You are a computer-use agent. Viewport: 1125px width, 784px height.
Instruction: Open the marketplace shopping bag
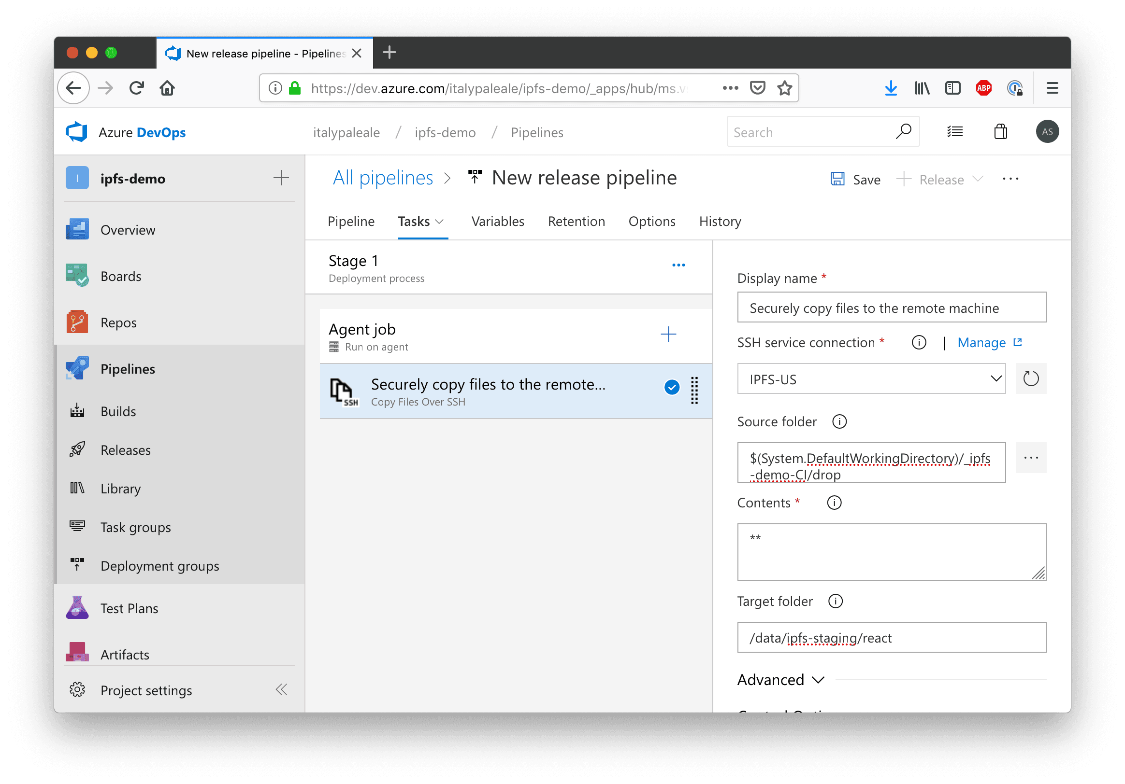[x=1000, y=132]
